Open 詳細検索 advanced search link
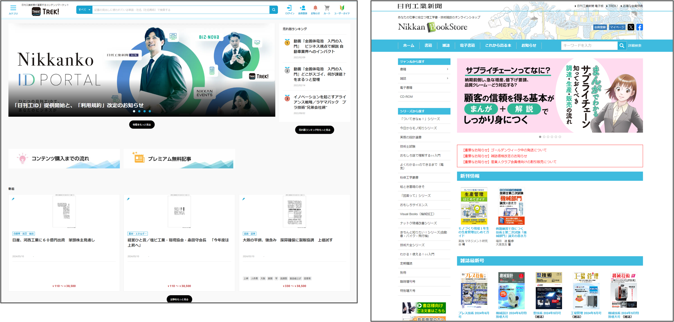This screenshot has height=322, width=674. coord(635,46)
